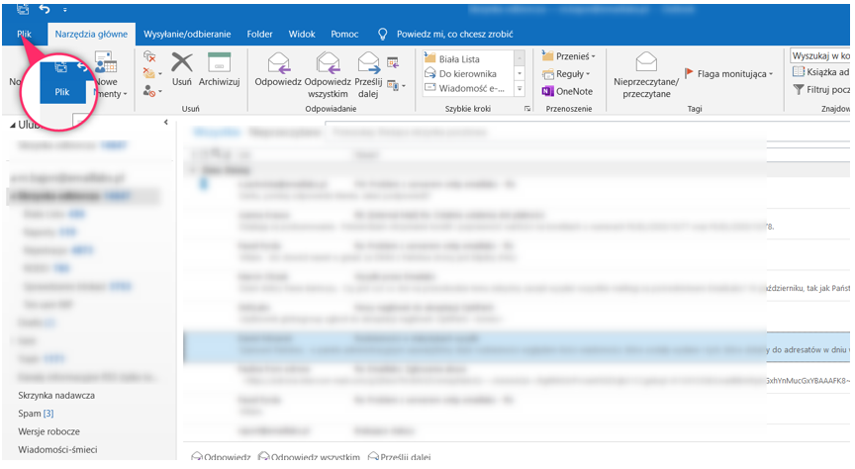Click the Archiwizuj archive icon
The width and height of the screenshot is (855, 469).
(219, 64)
